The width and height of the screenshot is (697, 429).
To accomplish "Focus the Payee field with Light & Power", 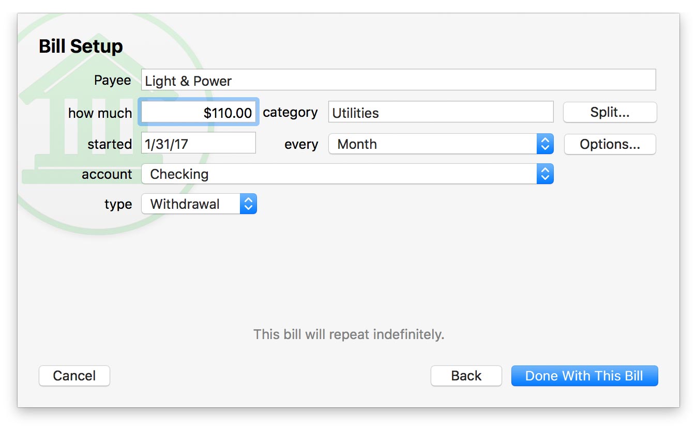I will [398, 81].
